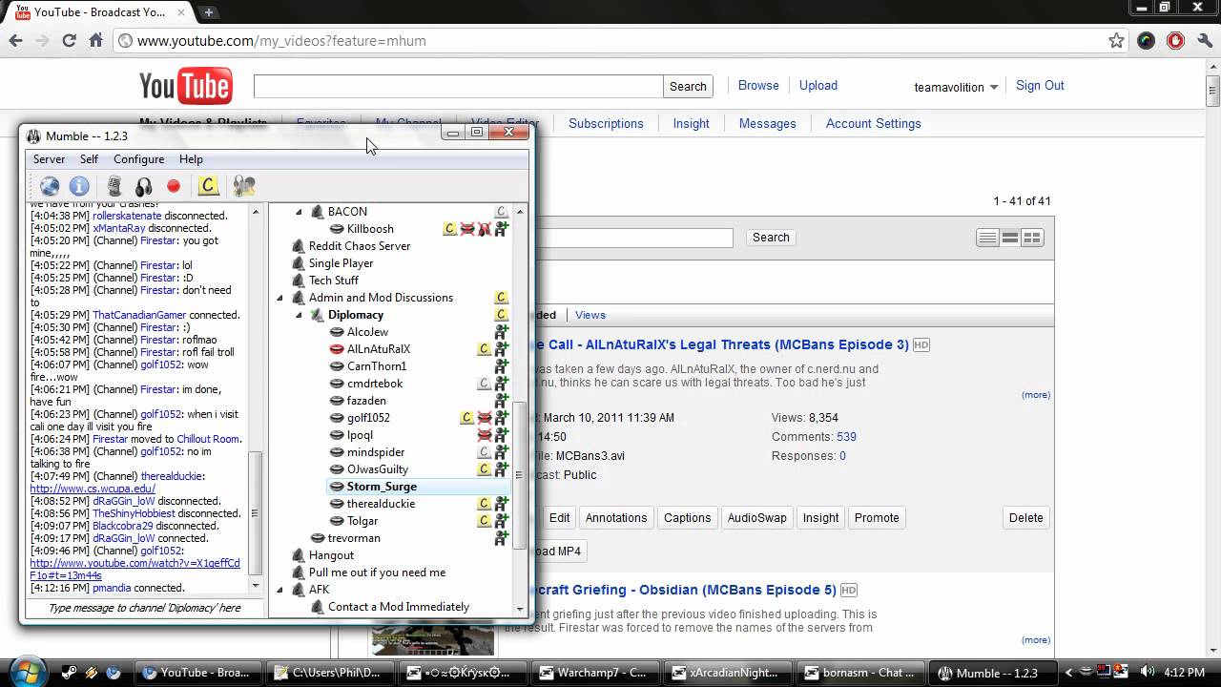Screen dimensions: 1221x687
Task: Open the Help menu in Mumble
Action: (x=191, y=159)
